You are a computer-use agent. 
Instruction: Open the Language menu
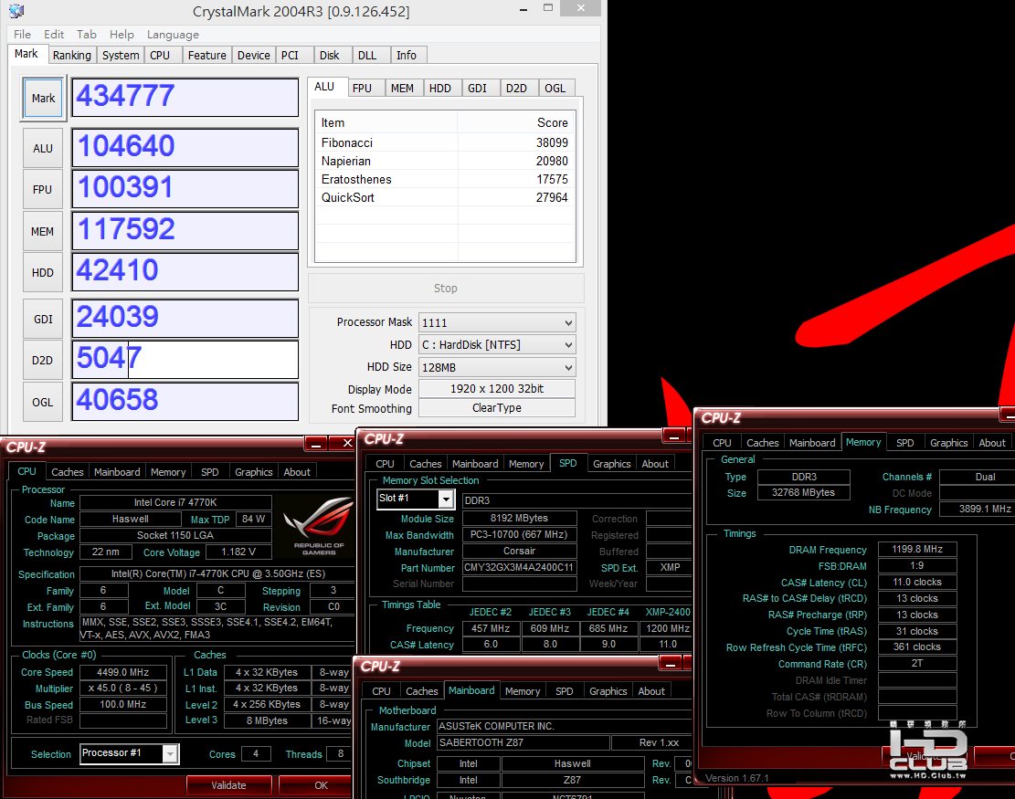point(173,35)
